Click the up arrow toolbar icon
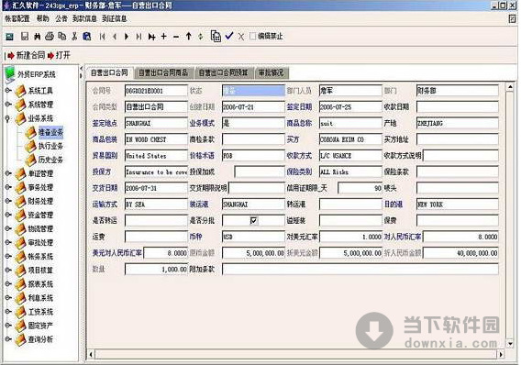The width and height of the screenshot is (521, 365). pyautogui.click(x=188, y=36)
